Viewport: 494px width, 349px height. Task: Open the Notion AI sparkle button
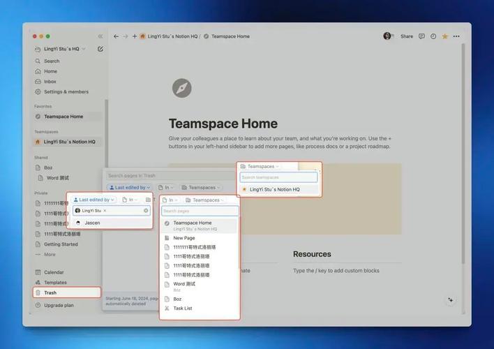click(x=451, y=300)
